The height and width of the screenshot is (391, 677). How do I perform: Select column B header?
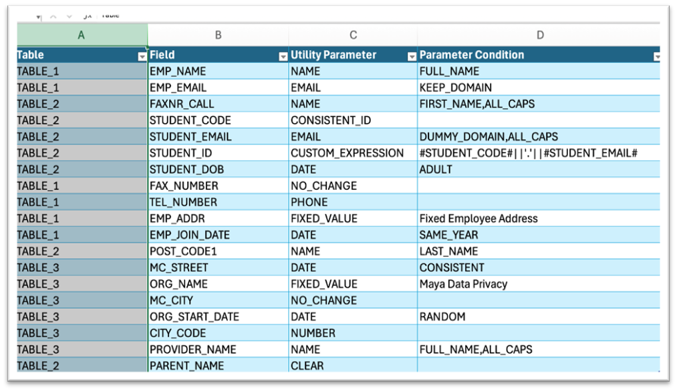[218, 35]
